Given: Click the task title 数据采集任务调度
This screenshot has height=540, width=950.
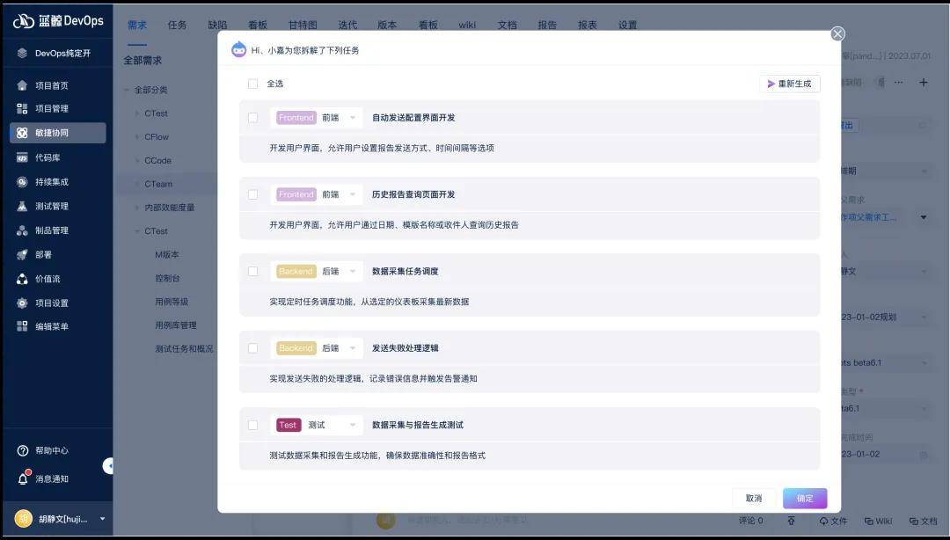Looking at the screenshot, I should [x=405, y=272].
